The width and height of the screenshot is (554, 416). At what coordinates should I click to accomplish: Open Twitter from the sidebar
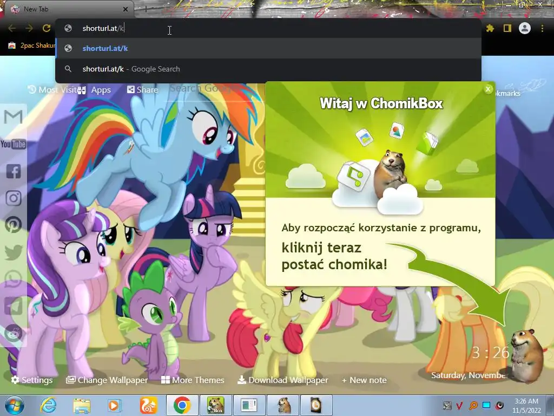coord(14,252)
